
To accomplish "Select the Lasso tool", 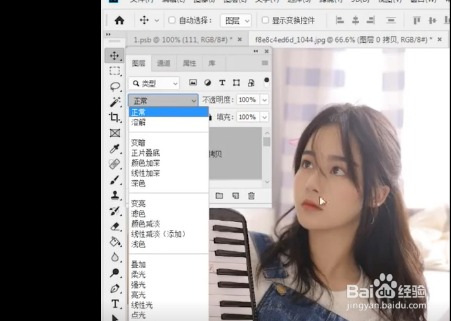I will (x=115, y=87).
